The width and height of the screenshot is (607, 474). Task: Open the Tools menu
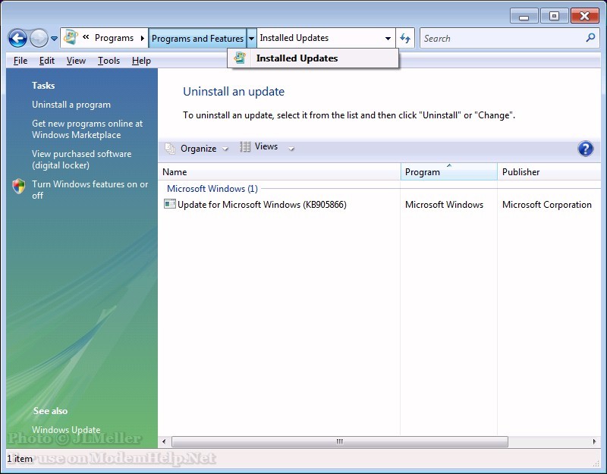pos(109,61)
